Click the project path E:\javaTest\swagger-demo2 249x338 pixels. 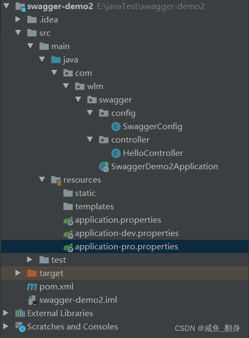[151, 6]
